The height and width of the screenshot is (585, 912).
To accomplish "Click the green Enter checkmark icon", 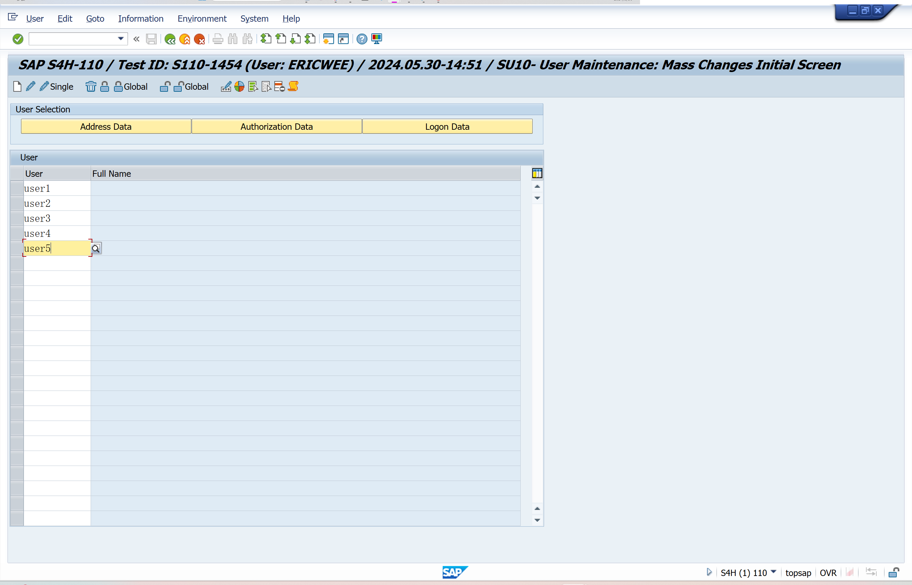I will click(18, 39).
